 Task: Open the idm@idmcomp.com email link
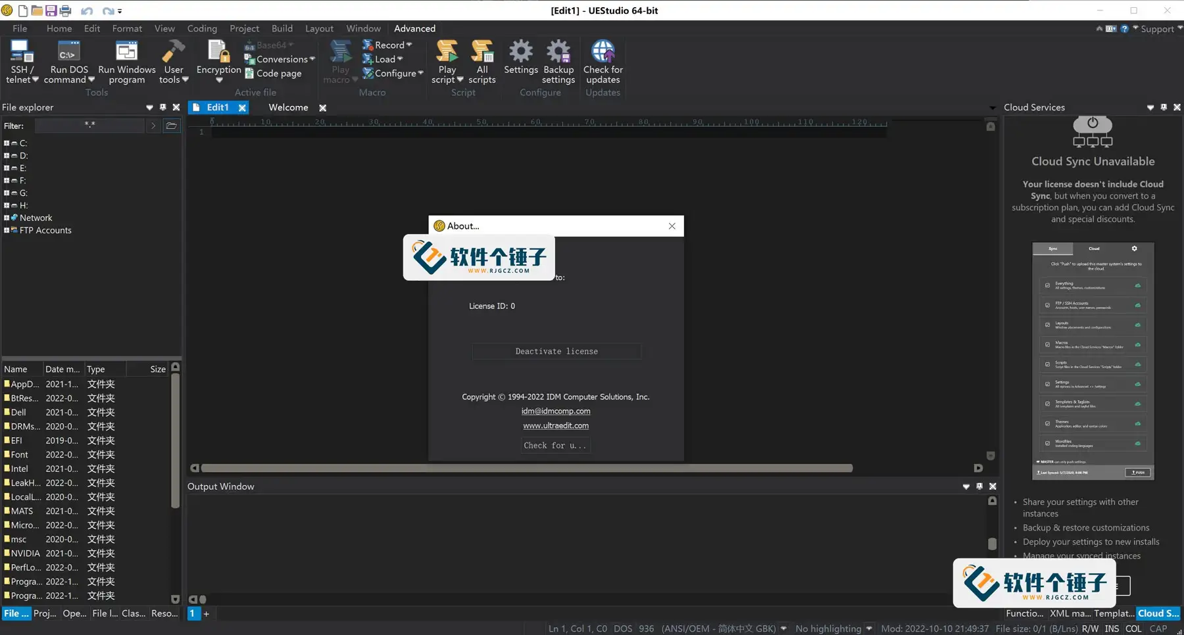click(x=556, y=411)
